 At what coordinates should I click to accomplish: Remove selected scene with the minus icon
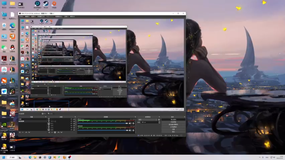[x=23, y=132]
